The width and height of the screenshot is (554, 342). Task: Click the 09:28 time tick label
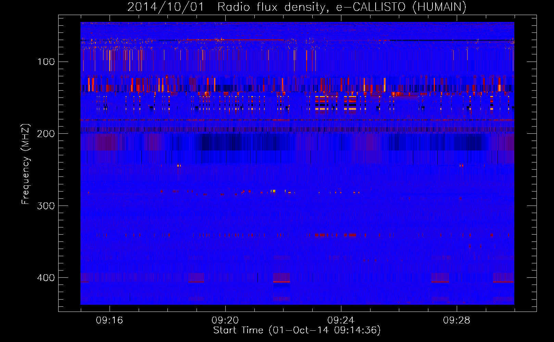pyautogui.click(x=456, y=320)
